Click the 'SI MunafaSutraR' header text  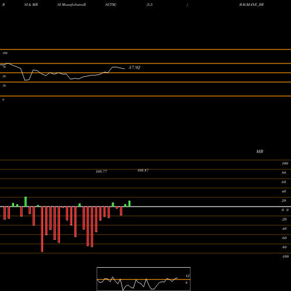point(72,5)
